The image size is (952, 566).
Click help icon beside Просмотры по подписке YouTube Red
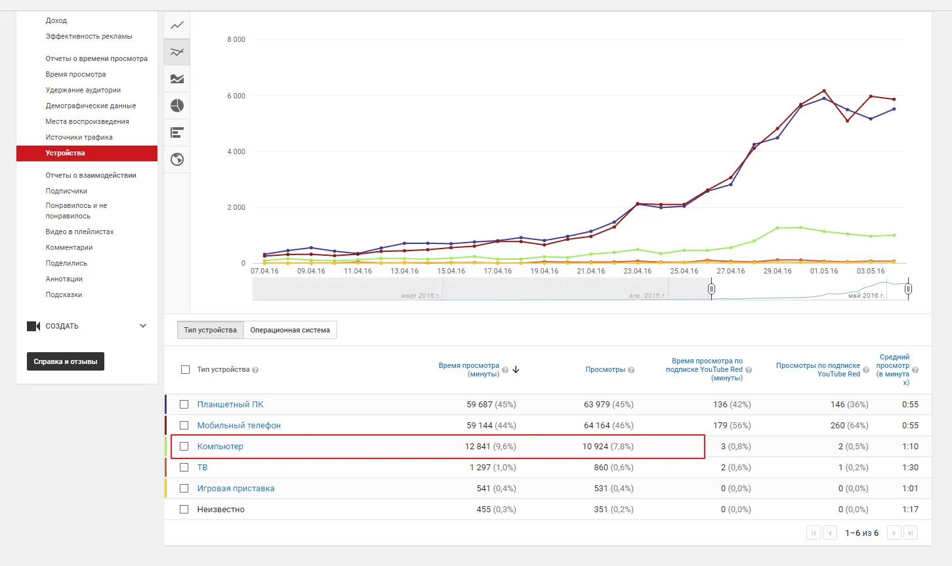coord(866,370)
